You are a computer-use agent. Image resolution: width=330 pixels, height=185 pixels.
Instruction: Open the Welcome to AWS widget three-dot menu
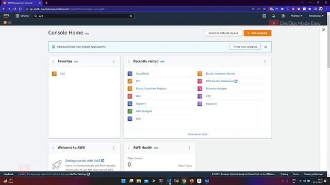pyautogui.click(x=113, y=148)
